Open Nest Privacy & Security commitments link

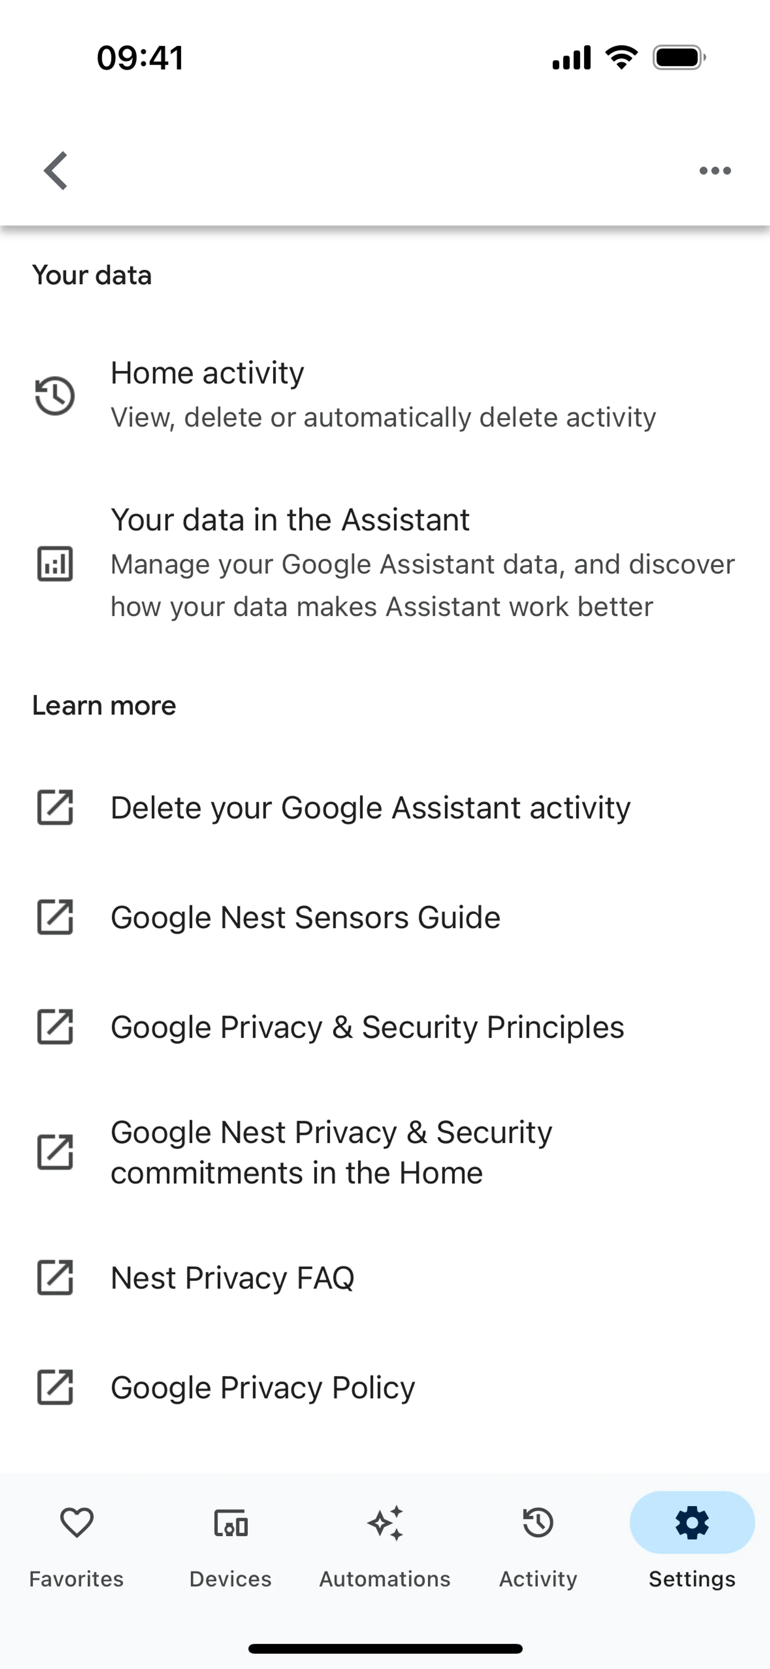pyautogui.click(x=331, y=1153)
